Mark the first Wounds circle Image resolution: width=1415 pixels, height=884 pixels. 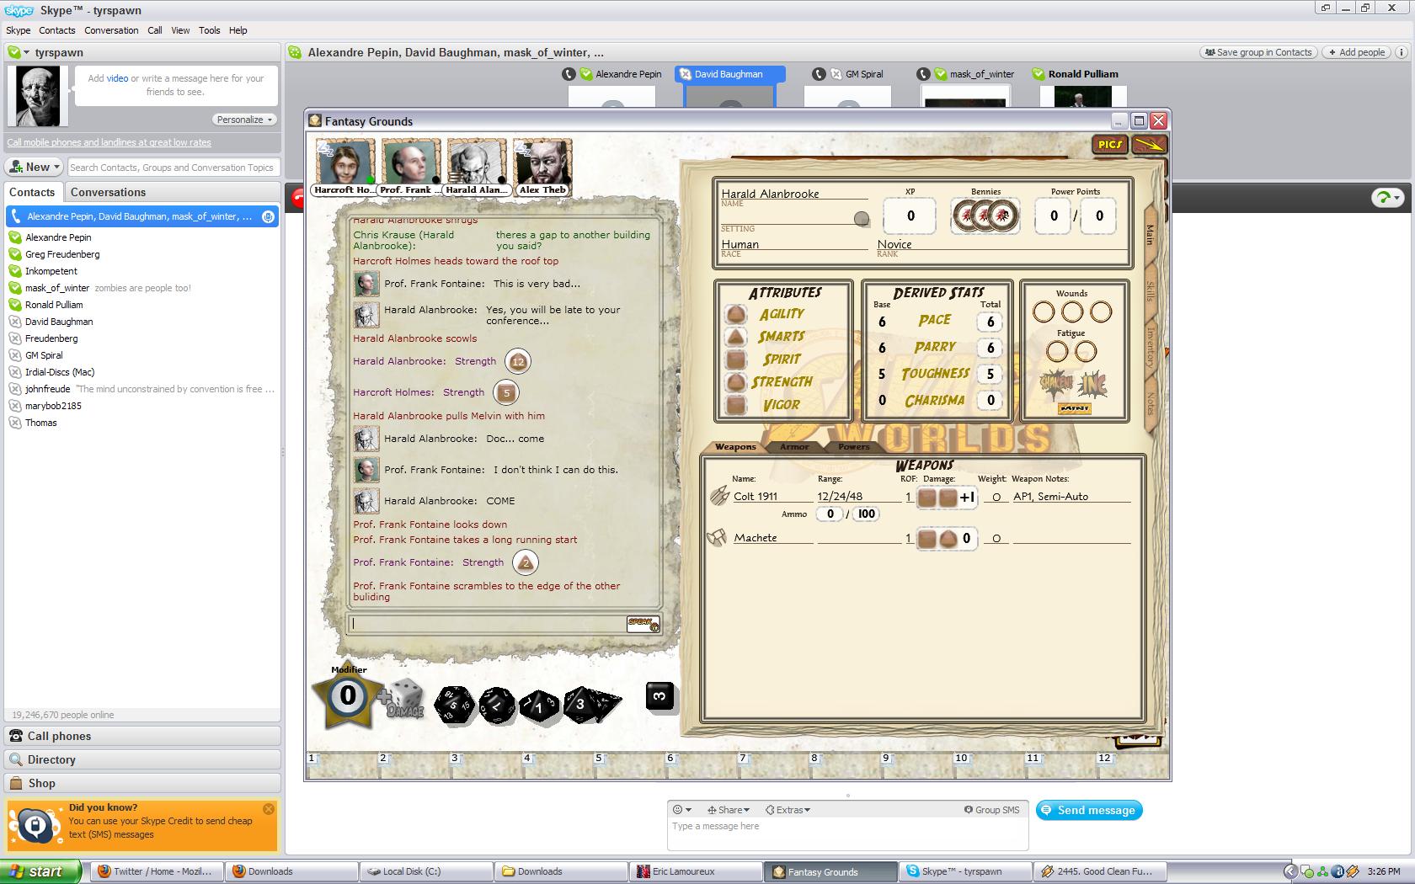[1044, 312]
